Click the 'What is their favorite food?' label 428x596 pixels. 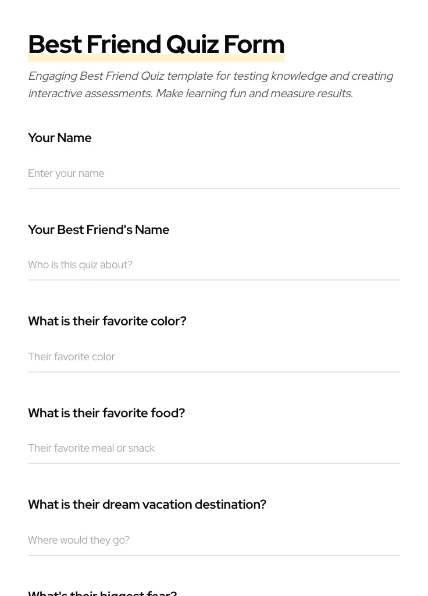106,413
